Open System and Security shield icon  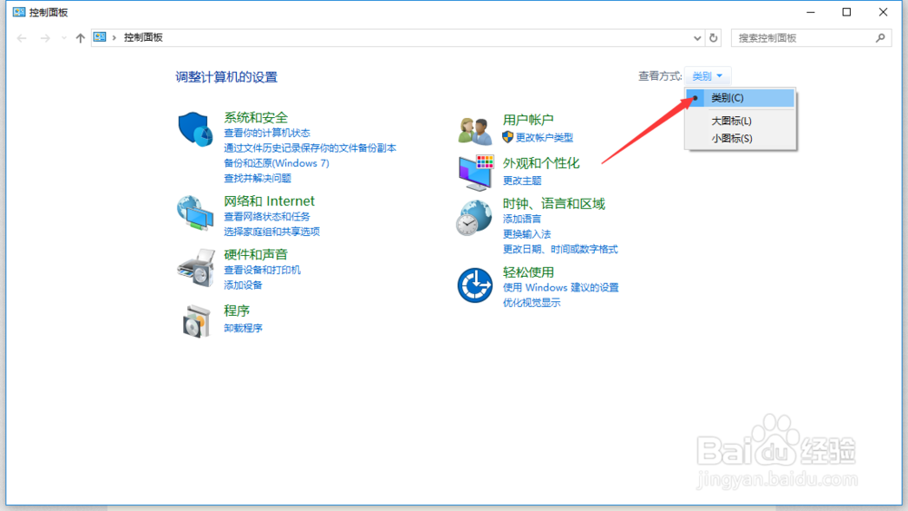[195, 129]
